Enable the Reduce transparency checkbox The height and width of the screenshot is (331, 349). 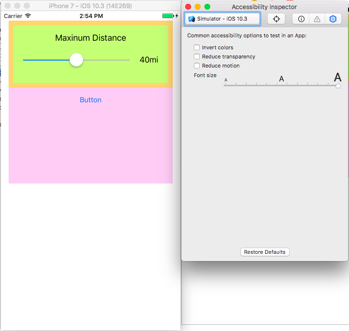(x=197, y=57)
